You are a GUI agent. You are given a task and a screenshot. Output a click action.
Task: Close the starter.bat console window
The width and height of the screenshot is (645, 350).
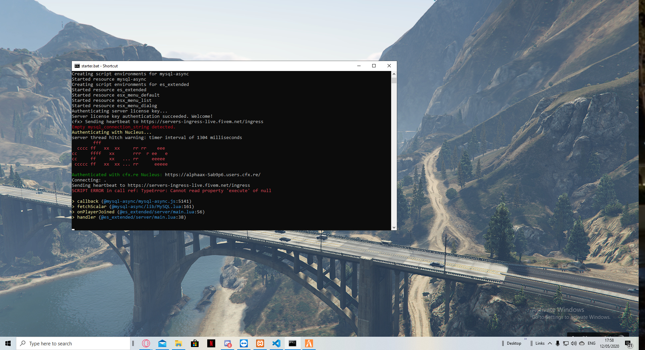click(389, 66)
